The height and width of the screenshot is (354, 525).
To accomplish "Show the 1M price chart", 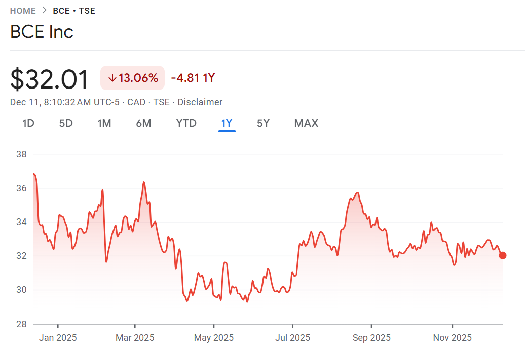I will point(104,123).
